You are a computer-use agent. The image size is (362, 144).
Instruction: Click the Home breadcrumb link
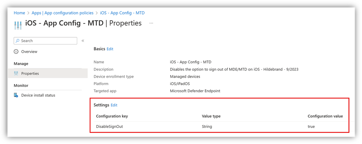(19, 13)
